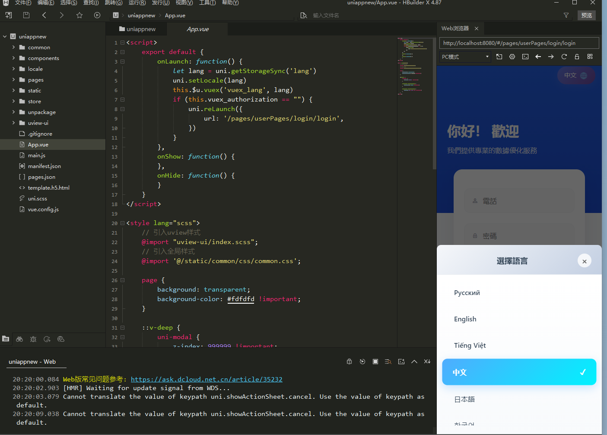The image size is (607, 435).
Task: Click the open-in-external-browser icon
Action: pyautogui.click(x=499, y=57)
